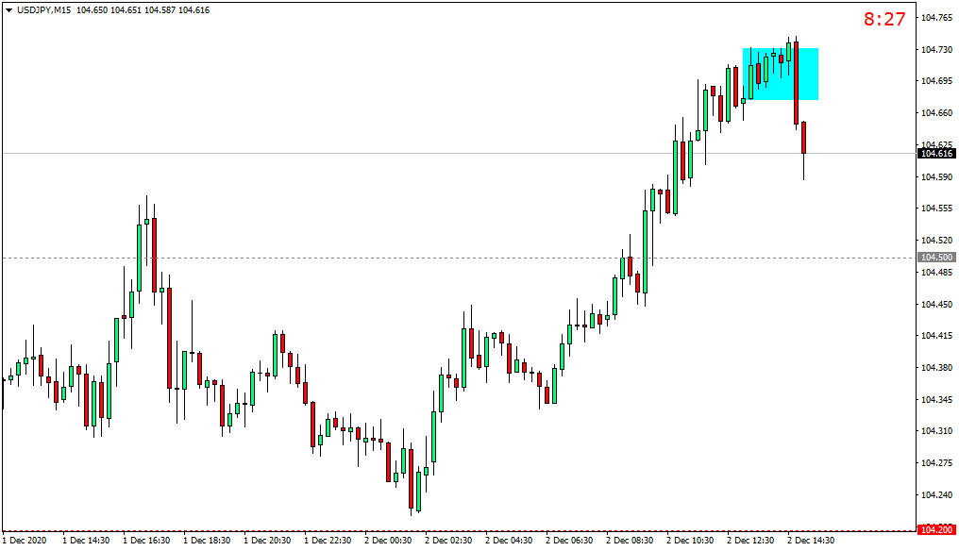Click the 104.660 price scale value

pos(937,113)
